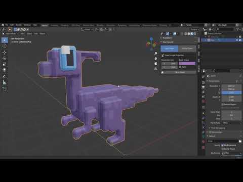This screenshot has height=182, width=243.
Task: Select the Select Box tool
Action: [x=5, y=40]
